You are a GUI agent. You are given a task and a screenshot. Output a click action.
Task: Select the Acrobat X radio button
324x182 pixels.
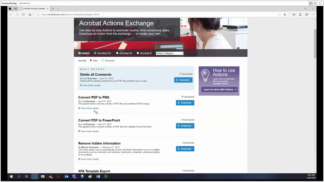138,53
